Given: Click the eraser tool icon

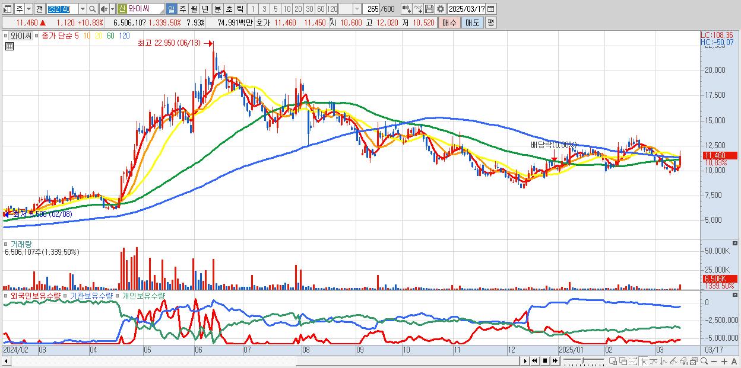Looking at the screenshot, I should click(x=683, y=361).
